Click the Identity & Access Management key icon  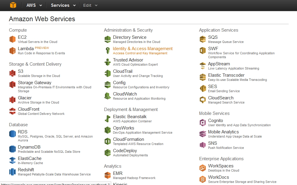click(108, 51)
